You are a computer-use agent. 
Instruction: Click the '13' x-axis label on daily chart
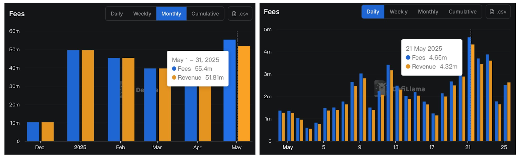pyautogui.click(x=396, y=147)
